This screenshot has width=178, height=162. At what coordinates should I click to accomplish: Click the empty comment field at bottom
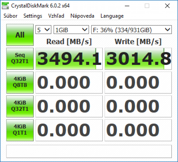(x=89, y=151)
